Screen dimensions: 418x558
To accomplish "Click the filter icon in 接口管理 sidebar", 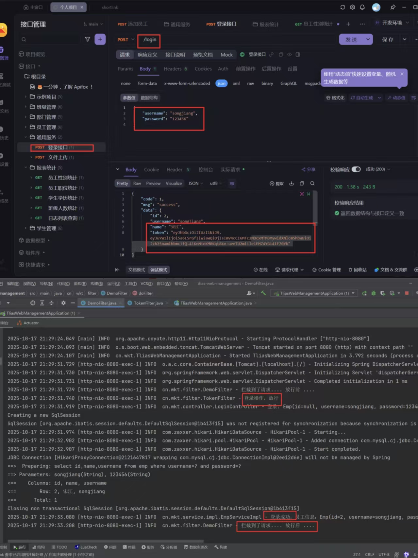I will coord(87,39).
